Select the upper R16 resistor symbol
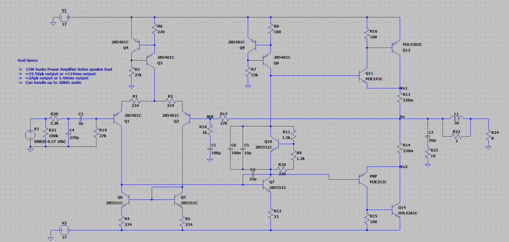509x242 pixels. pyautogui.click(x=367, y=34)
